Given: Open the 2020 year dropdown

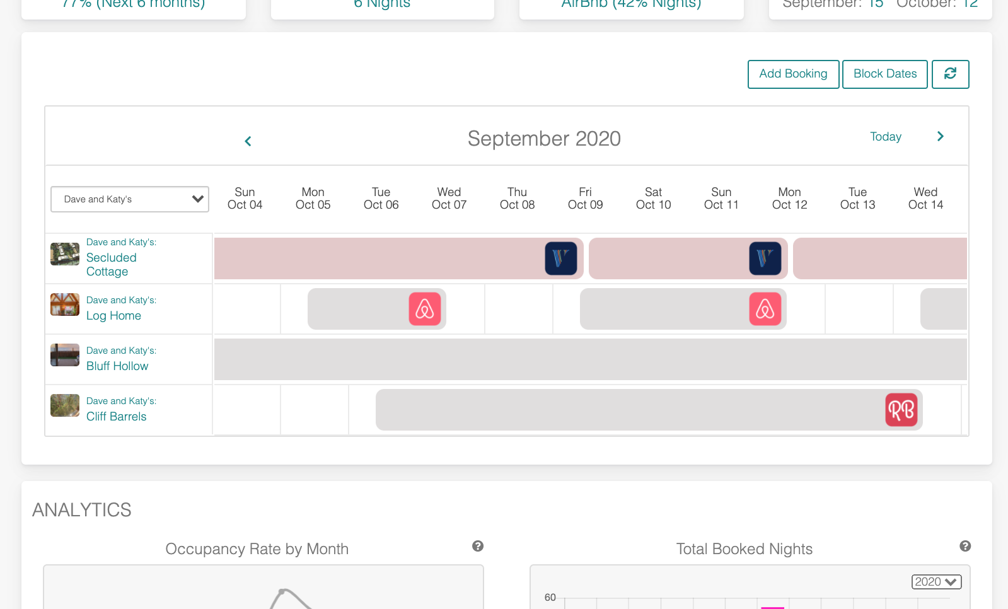Looking at the screenshot, I should coord(936,582).
